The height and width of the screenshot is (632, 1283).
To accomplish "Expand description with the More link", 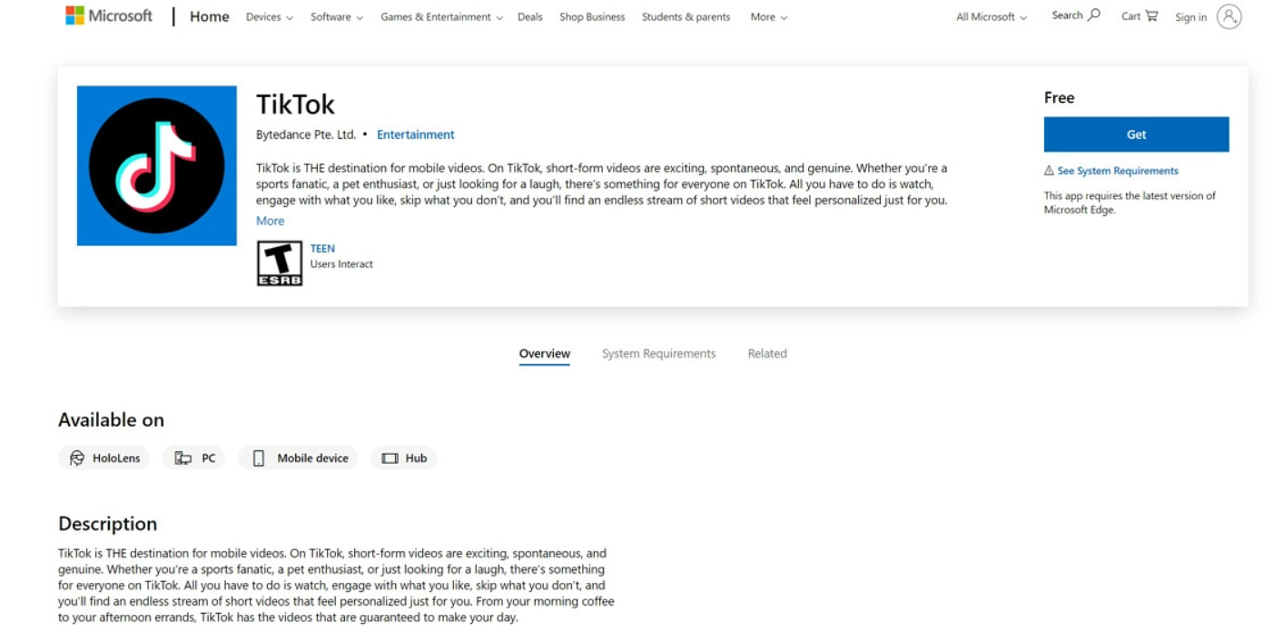I will tap(270, 221).
